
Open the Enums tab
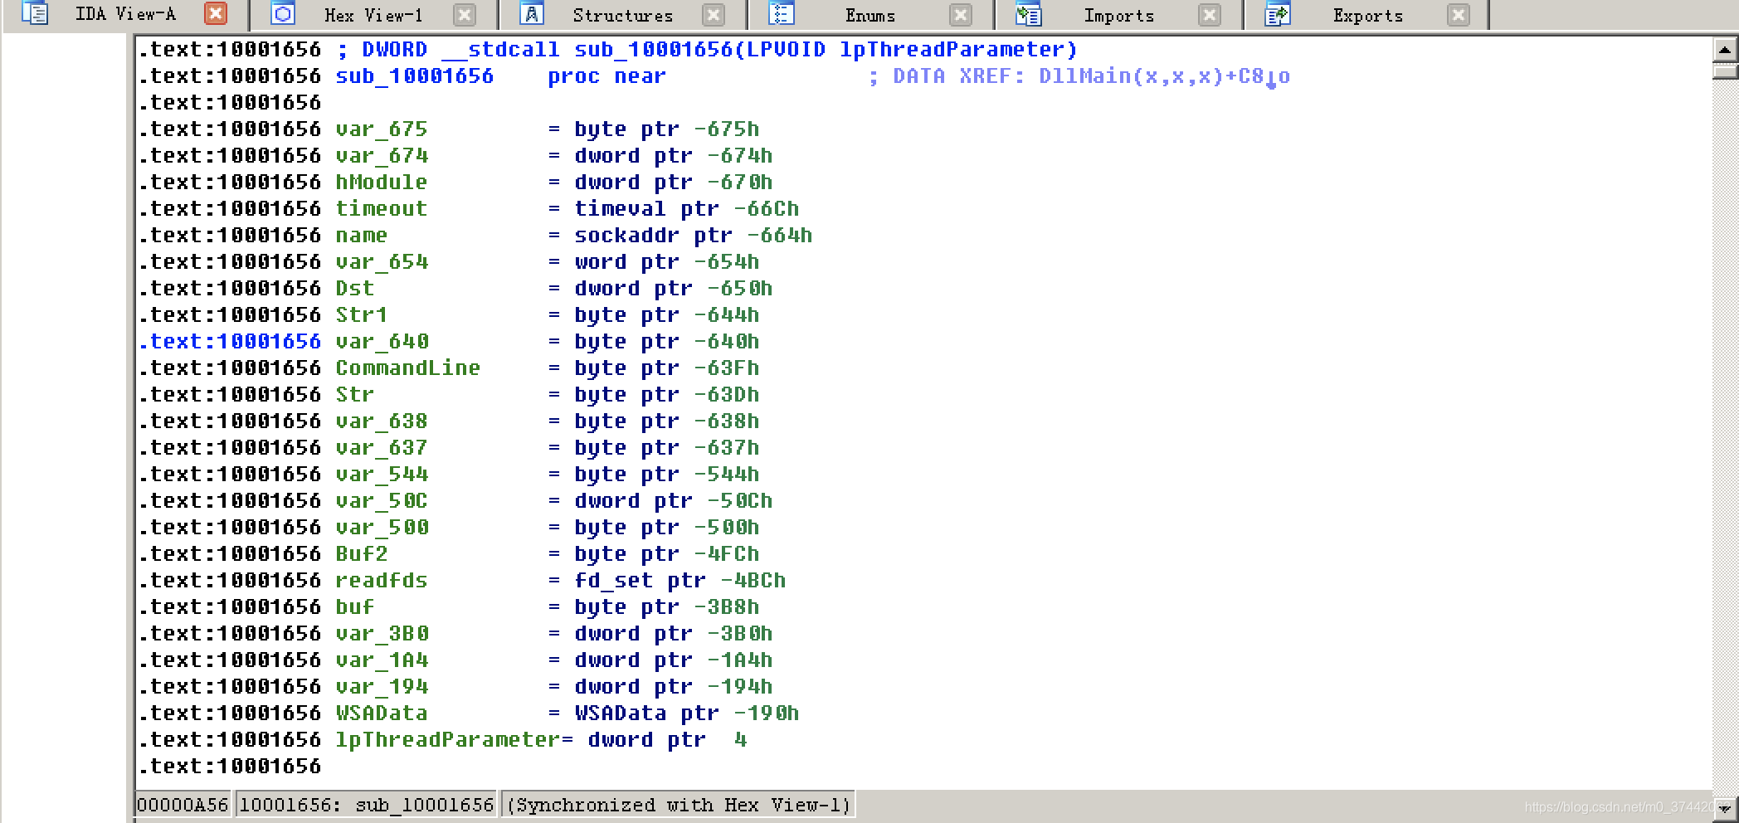(x=870, y=15)
